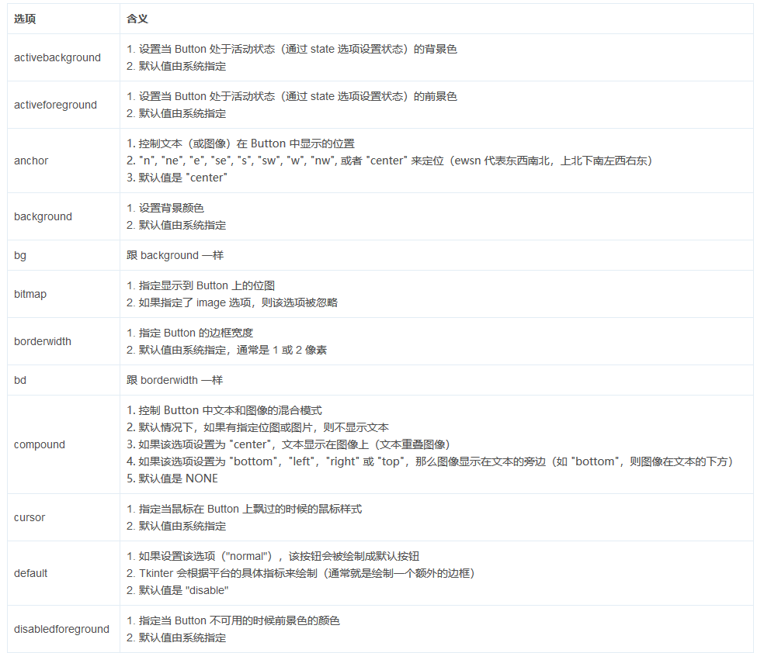Click the compound option label

pos(39,444)
